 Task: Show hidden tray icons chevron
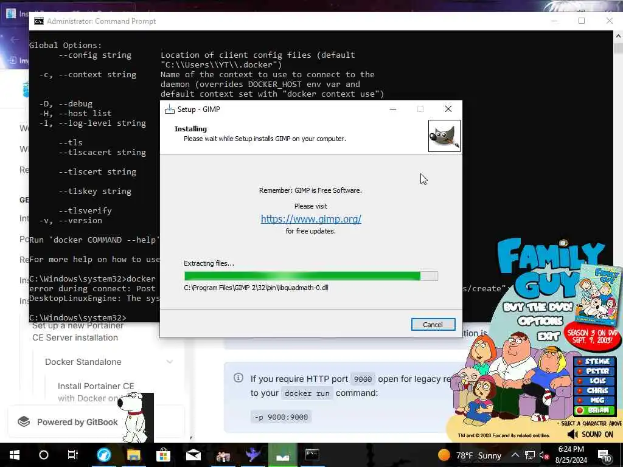click(x=515, y=455)
